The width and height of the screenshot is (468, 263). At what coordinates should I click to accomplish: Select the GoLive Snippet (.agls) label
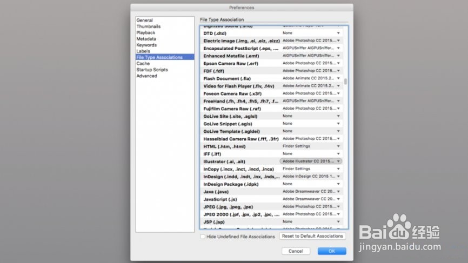tap(228, 124)
